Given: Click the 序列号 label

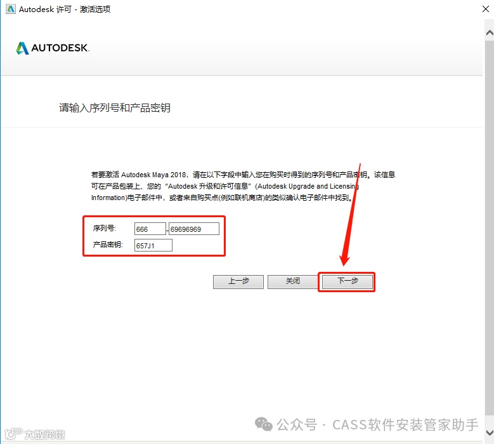Looking at the screenshot, I should click(x=104, y=228).
